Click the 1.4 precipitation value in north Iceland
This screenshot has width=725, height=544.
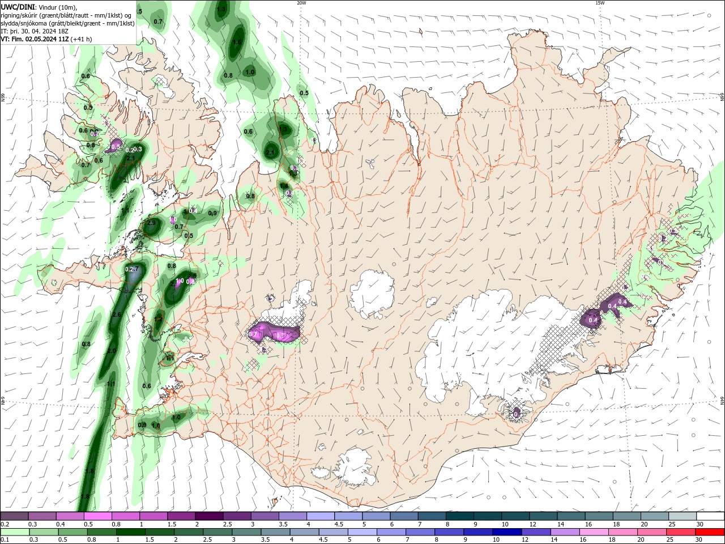tap(284, 186)
